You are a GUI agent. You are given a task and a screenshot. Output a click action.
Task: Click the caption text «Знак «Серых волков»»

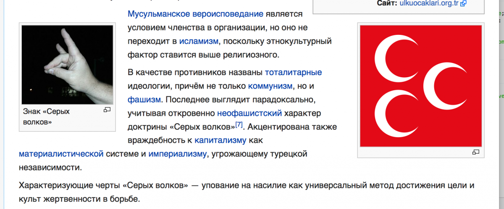tap(47, 117)
